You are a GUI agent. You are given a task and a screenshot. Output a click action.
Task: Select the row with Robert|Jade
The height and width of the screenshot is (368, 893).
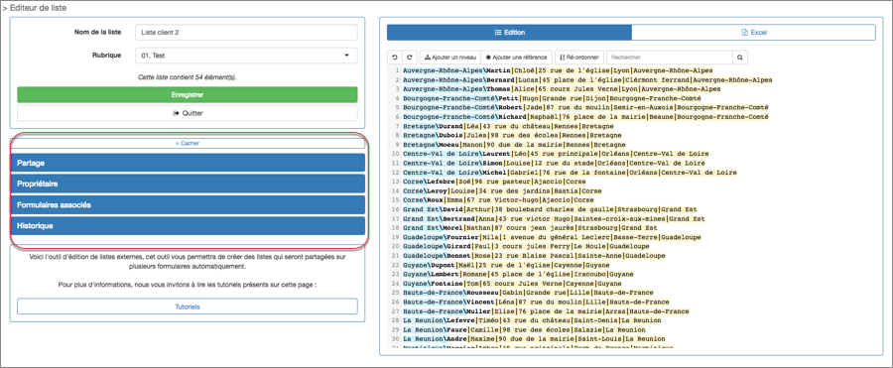(x=585, y=108)
